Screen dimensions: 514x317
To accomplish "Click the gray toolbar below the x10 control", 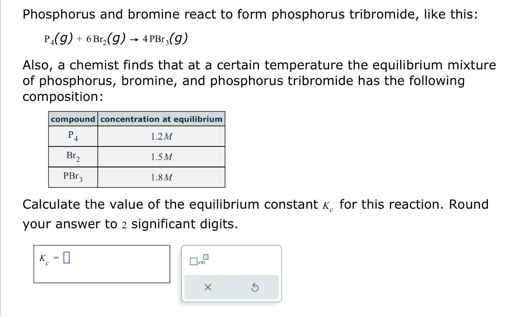I will 231,287.
